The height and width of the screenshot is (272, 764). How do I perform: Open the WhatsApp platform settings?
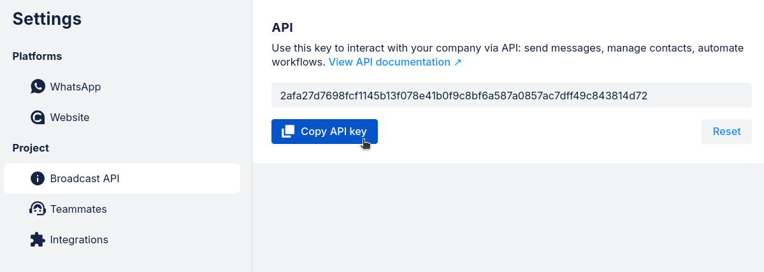coord(75,87)
